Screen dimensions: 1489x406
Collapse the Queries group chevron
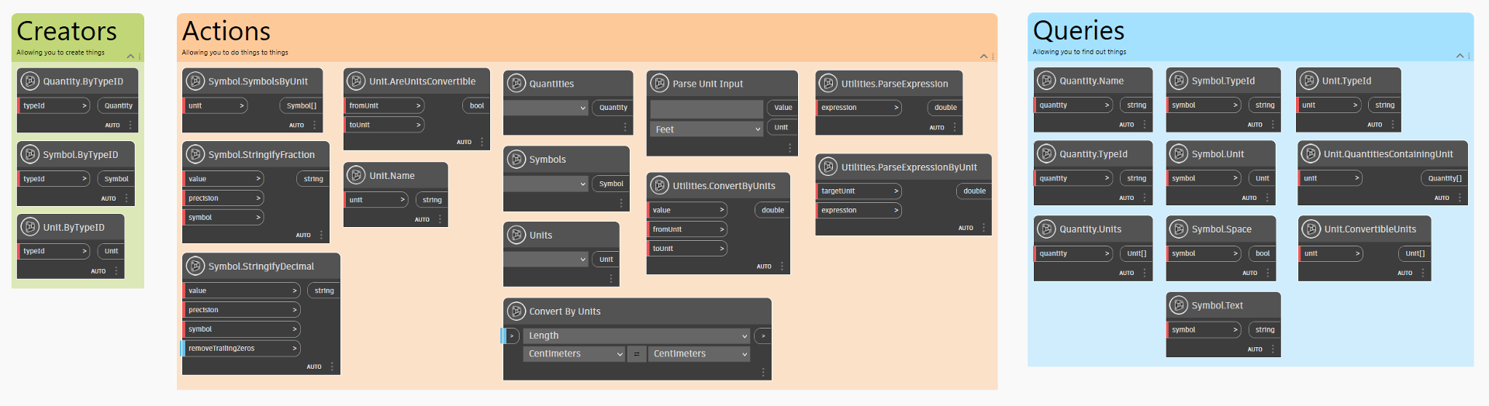1460,55
